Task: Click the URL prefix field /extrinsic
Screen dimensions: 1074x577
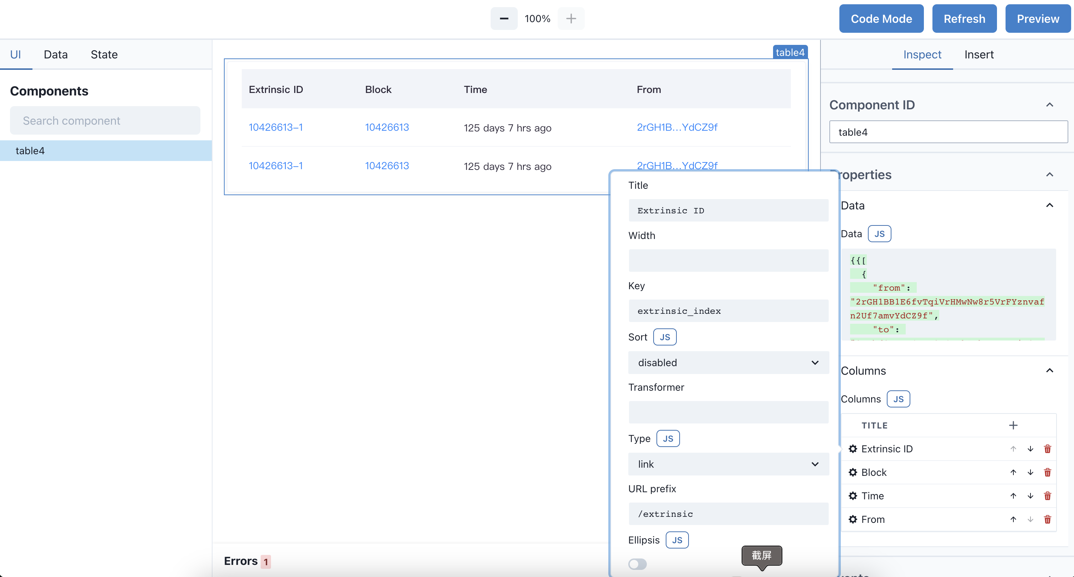Action: [728, 514]
